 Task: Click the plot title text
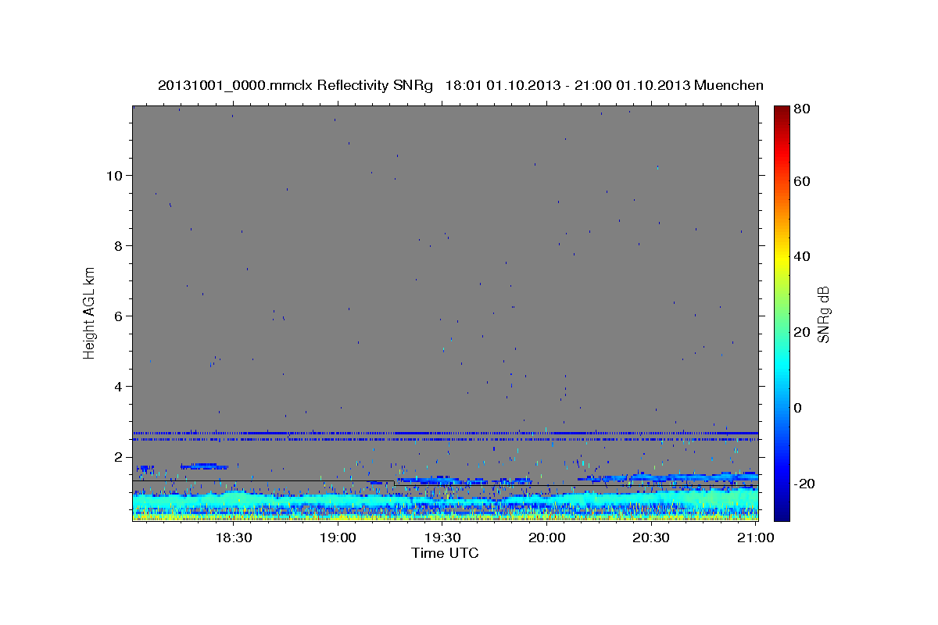click(460, 85)
